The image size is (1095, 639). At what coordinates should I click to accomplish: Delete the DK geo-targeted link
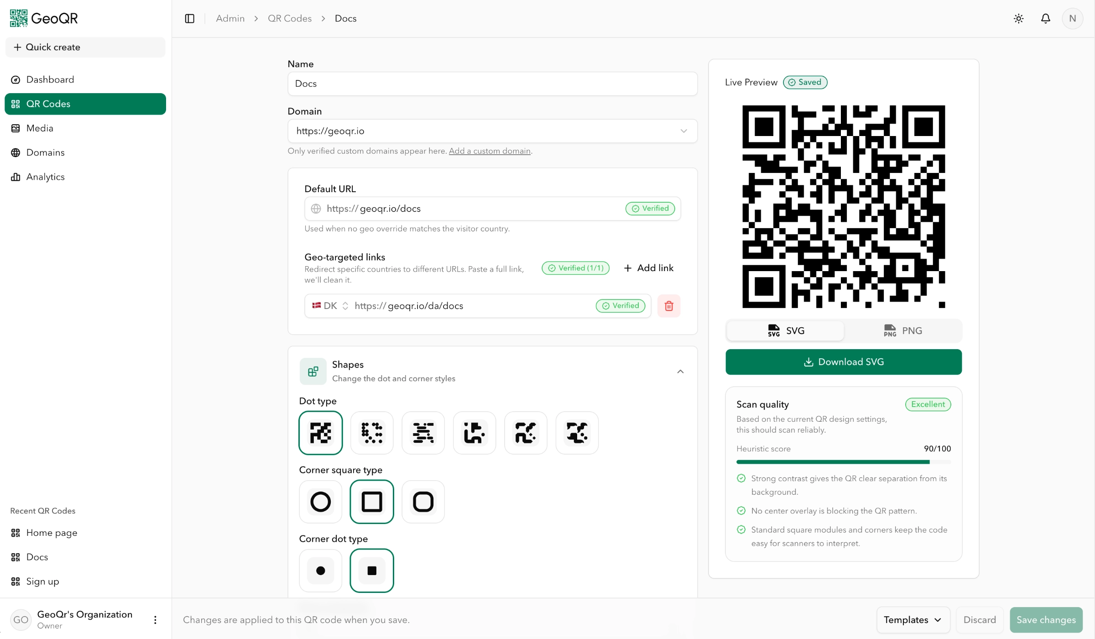pos(669,306)
